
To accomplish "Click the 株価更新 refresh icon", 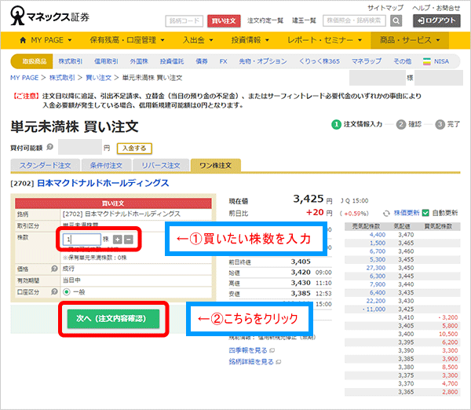I will tap(386, 213).
